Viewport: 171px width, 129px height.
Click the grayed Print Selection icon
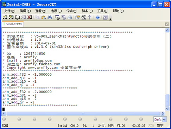pyautogui.click(x=64, y=18)
